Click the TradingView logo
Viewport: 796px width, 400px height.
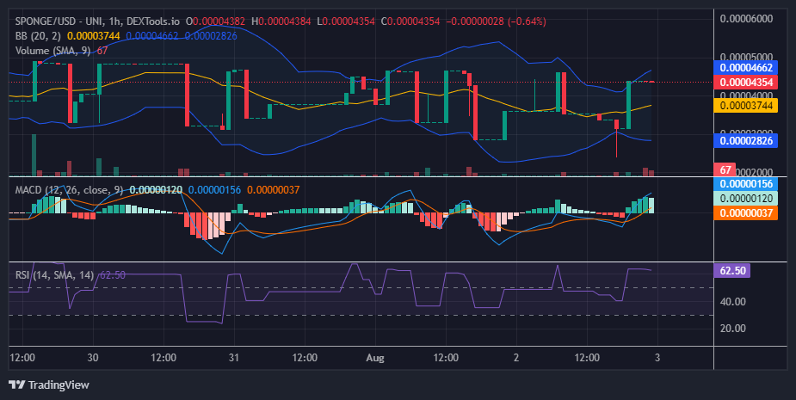click(16, 385)
